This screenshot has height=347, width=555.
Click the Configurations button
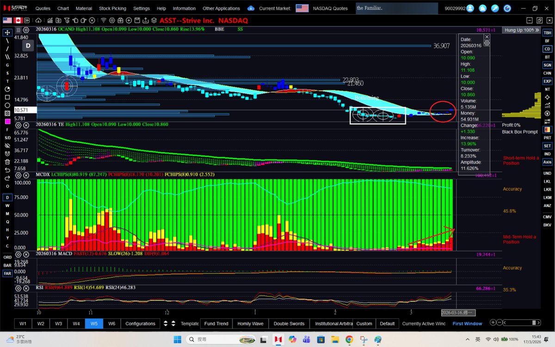(141, 323)
